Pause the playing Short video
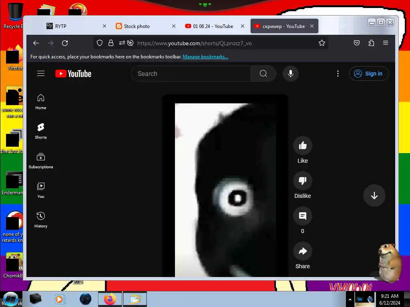The width and height of the screenshot is (410, 307). [225, 190]
